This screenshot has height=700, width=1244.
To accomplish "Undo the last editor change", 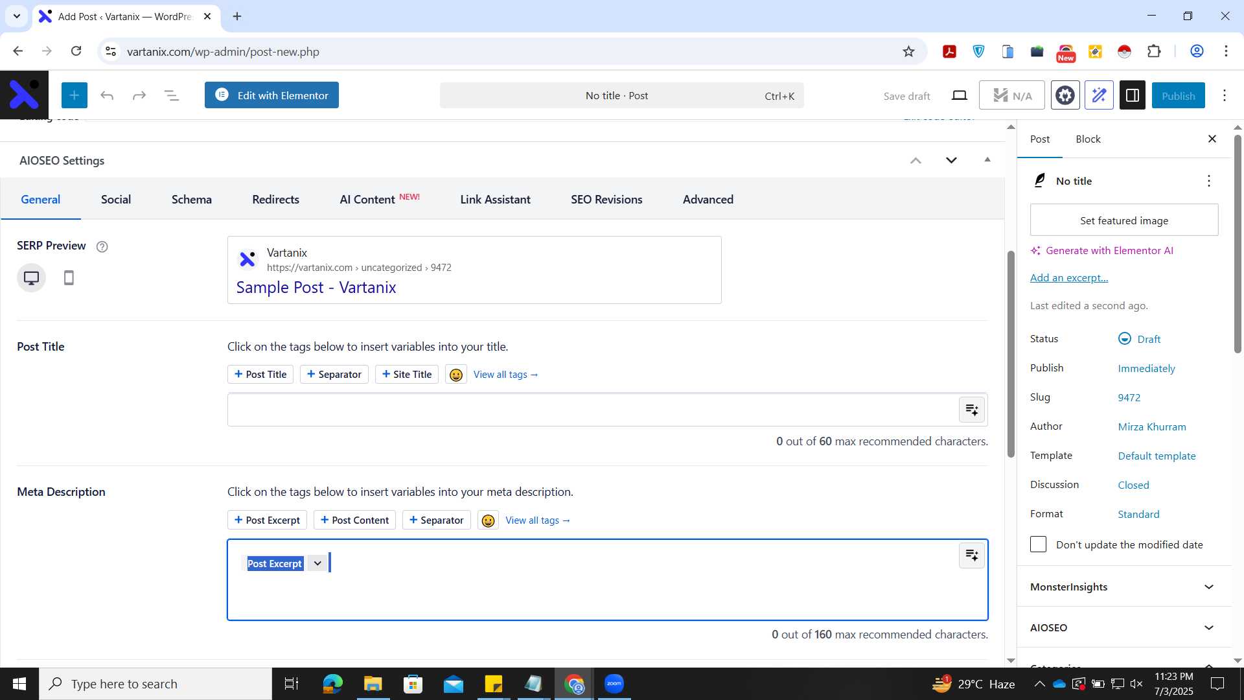I will tap(107, 95).
